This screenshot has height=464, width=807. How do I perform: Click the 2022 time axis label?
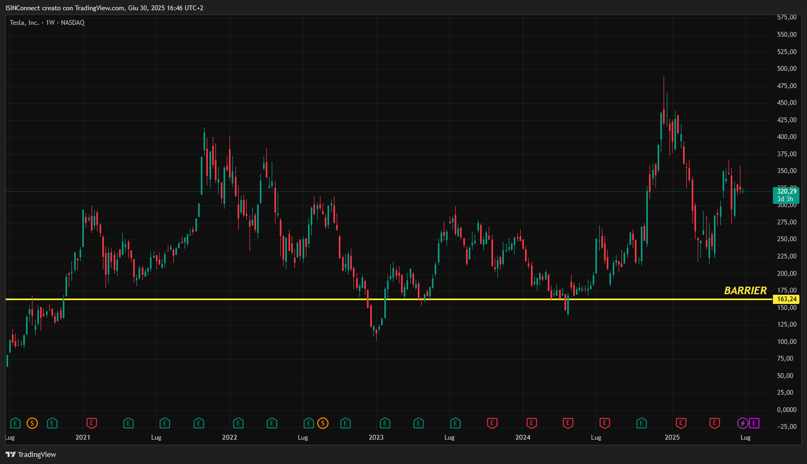229,438
